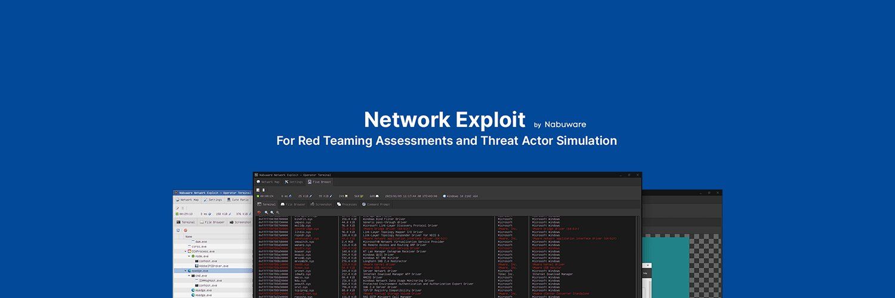Open Settings tab in center dark window
The height and width of the screenshot is (298, 895).
coord(294,182)
